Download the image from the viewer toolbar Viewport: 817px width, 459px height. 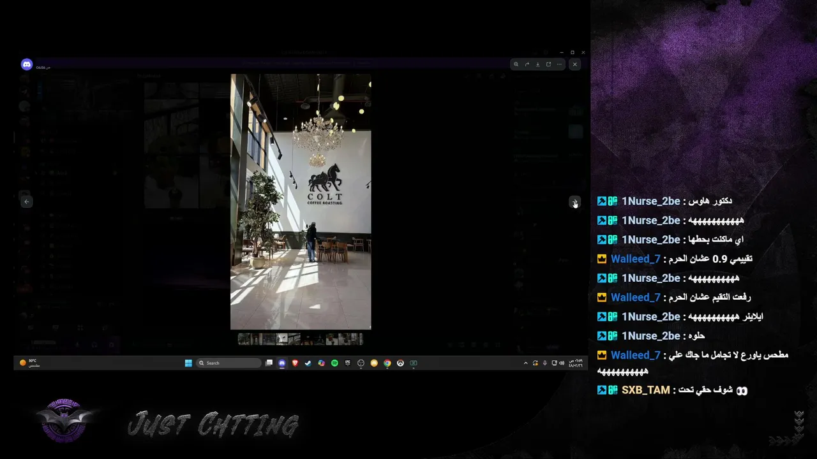(538, 64)
